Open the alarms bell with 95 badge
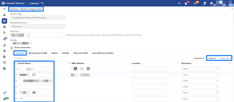This screenshot has height=102, width=234. (x=186, y=3)
